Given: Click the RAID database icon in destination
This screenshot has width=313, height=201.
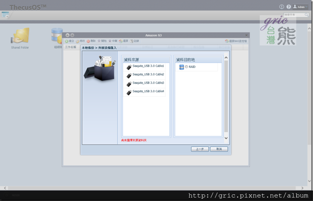Looking at the screenshot, I should coord(181,67).
